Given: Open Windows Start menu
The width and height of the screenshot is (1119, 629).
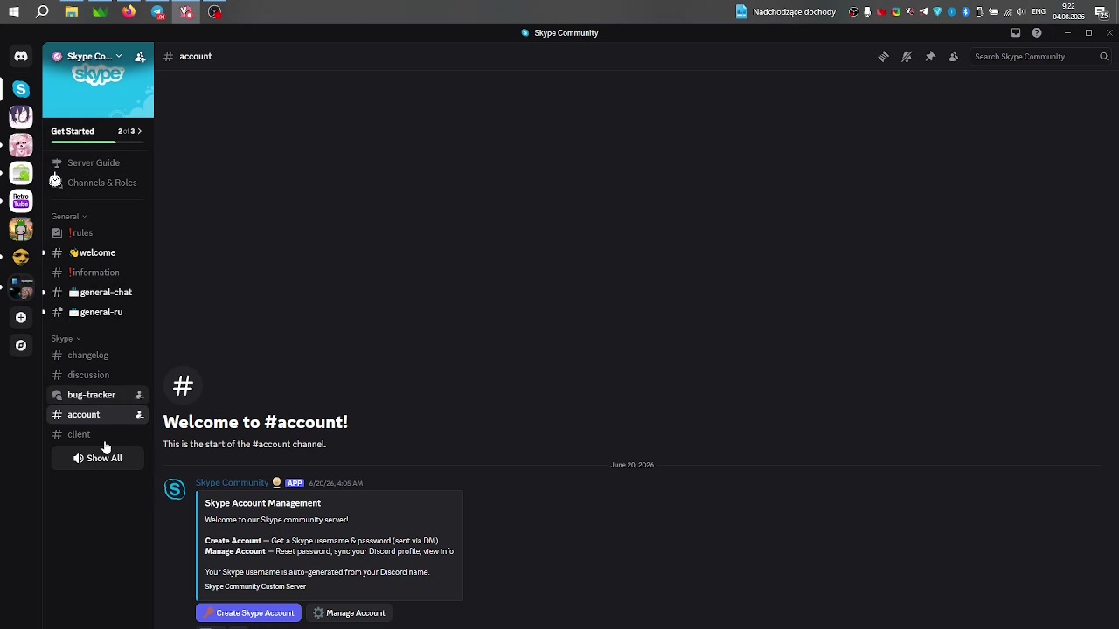Looking at the screenshot, I should (14, 11).
